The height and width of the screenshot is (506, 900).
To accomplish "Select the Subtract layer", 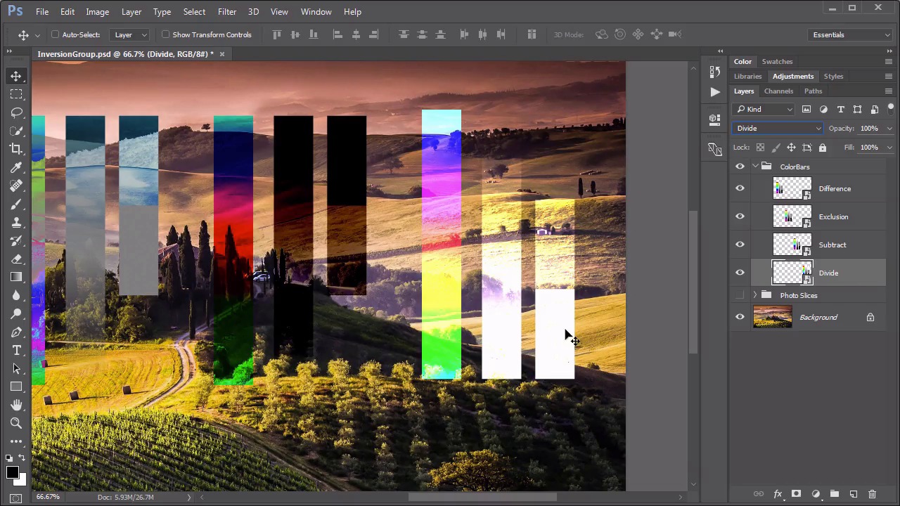I will 832,245.
